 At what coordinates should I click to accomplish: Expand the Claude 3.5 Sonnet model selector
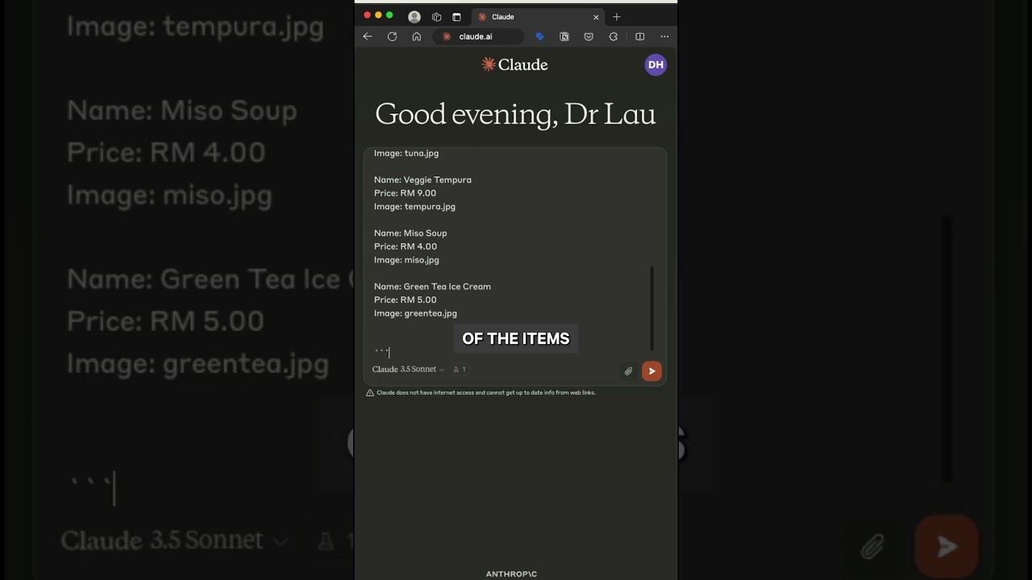coord(408,369)
